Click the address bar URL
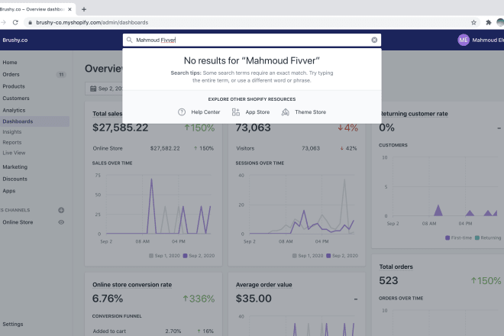504x336 pixels. (x=92, y=22)
